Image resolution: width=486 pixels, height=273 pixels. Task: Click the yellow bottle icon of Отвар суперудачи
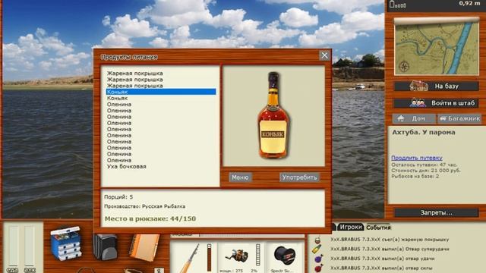317,249
